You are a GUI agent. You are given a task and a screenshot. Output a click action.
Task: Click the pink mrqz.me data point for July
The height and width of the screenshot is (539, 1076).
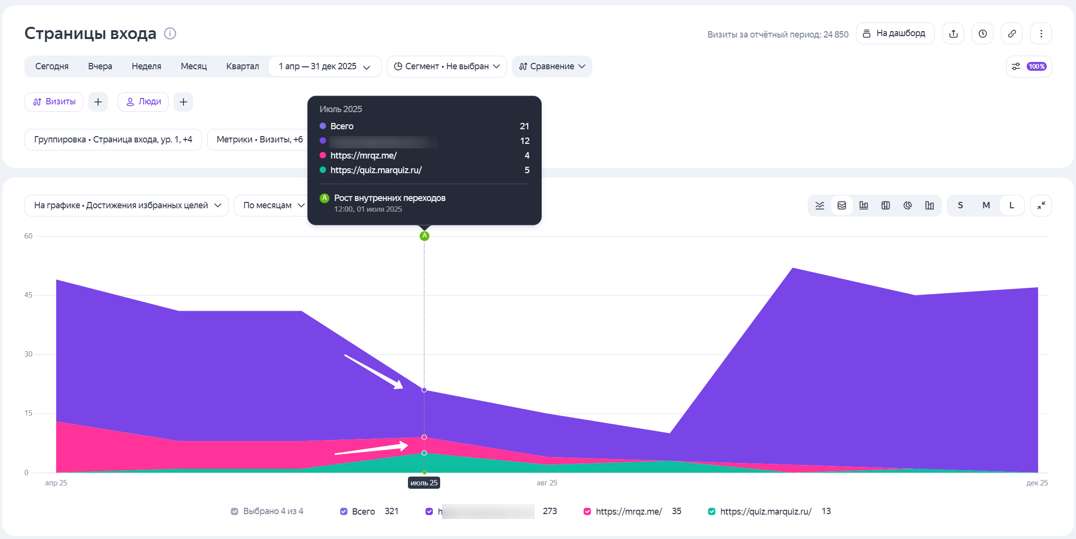[424, 437]
